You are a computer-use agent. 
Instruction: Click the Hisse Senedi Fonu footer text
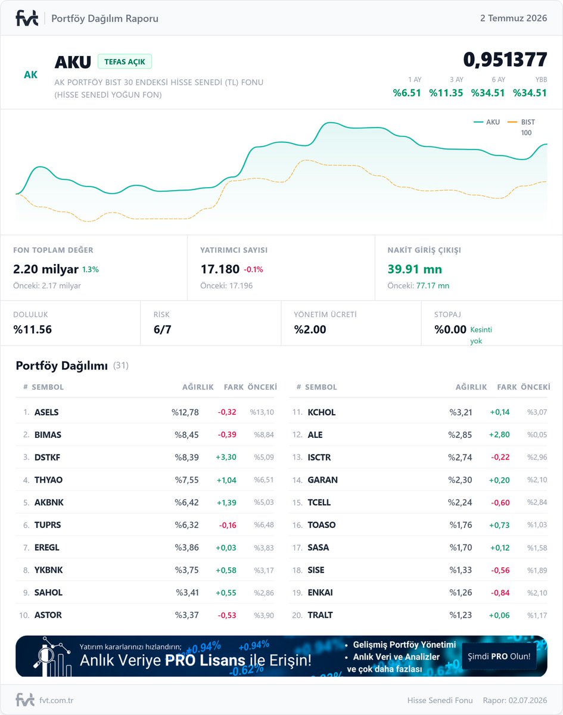(440, 700)
